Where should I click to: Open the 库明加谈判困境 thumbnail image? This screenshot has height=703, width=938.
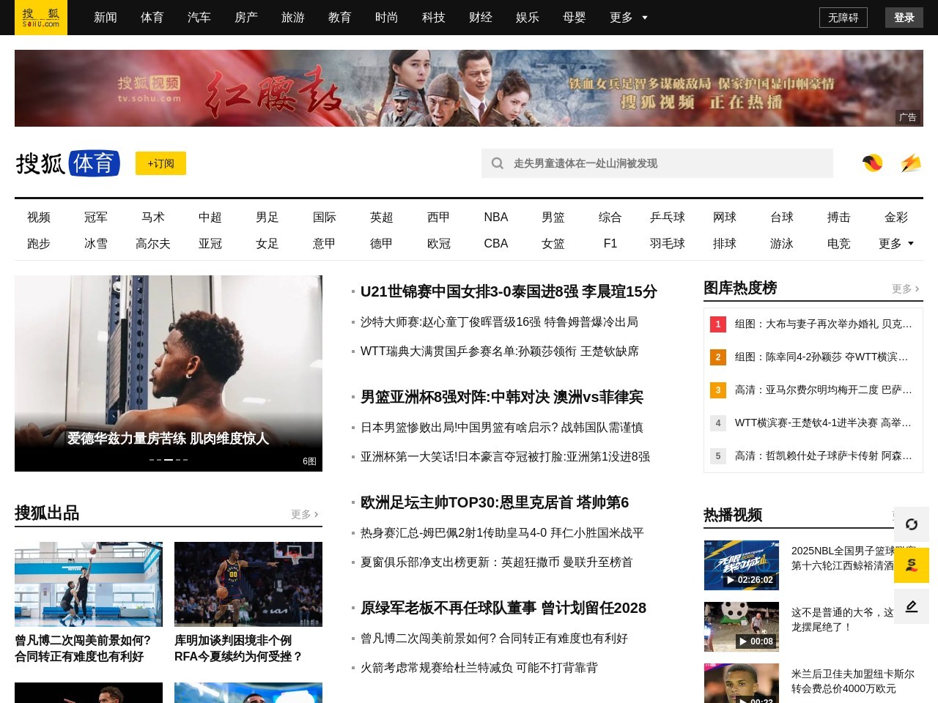(x=248, y=584)
